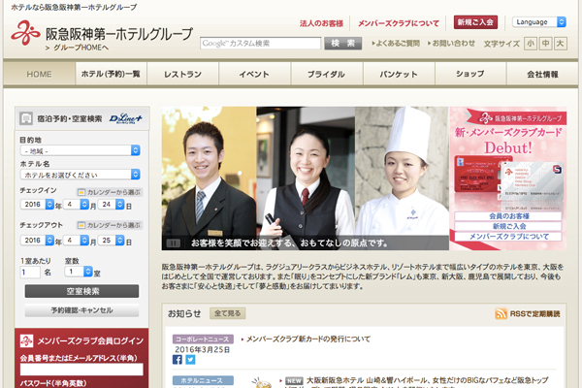Open check-in month dropdown
Viewport: 582px width, 388px height.
(76, 205)
